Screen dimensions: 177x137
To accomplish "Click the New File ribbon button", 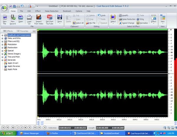I will click(5, 19).
